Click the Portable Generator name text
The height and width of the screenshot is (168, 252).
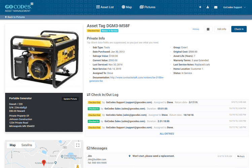(x=21, y=98)
